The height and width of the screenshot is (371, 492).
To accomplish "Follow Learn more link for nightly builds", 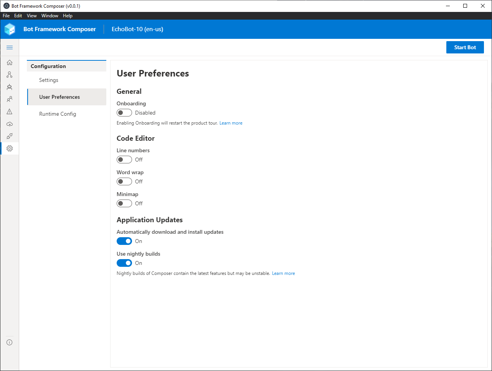I will [x=284, y=273].
